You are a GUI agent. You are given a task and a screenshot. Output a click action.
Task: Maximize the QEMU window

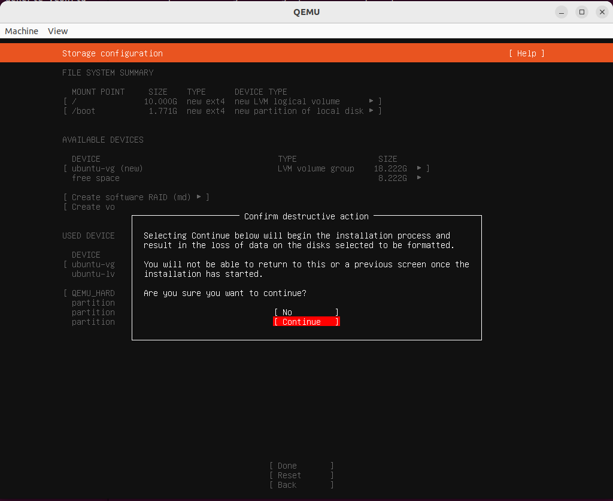[x=581, y=12]
